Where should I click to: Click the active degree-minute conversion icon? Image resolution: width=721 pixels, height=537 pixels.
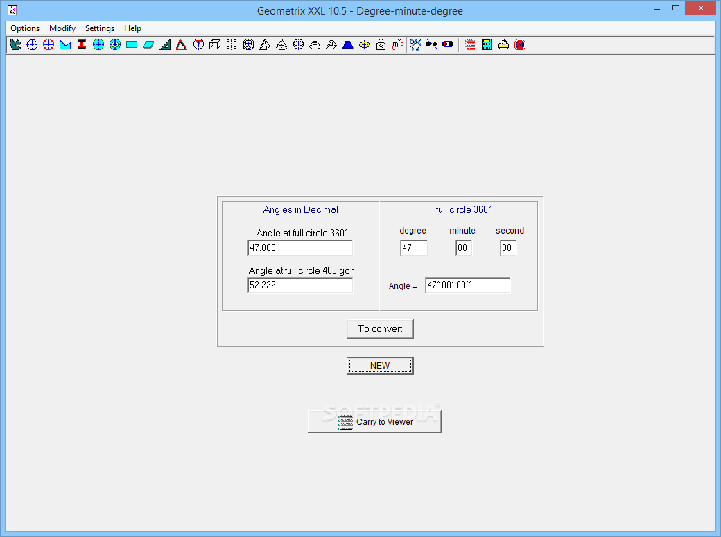[x=415, y=44]
